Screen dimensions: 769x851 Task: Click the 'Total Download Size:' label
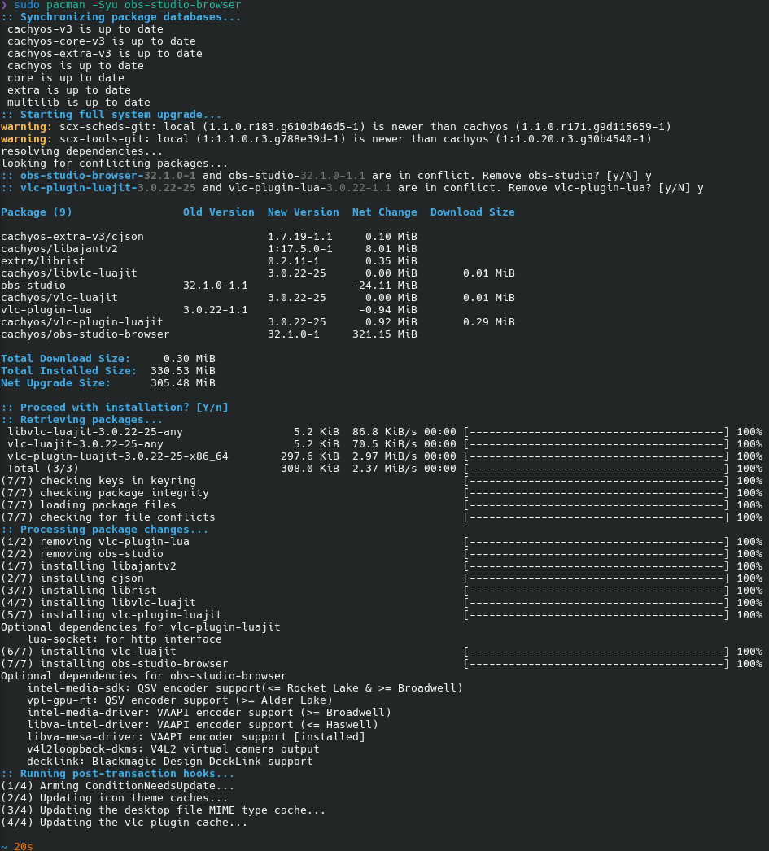point(66,359)
